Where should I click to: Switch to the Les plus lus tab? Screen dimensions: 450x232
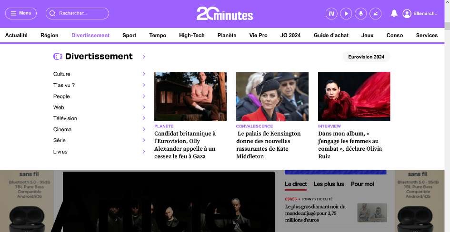[x=329, y=184]
